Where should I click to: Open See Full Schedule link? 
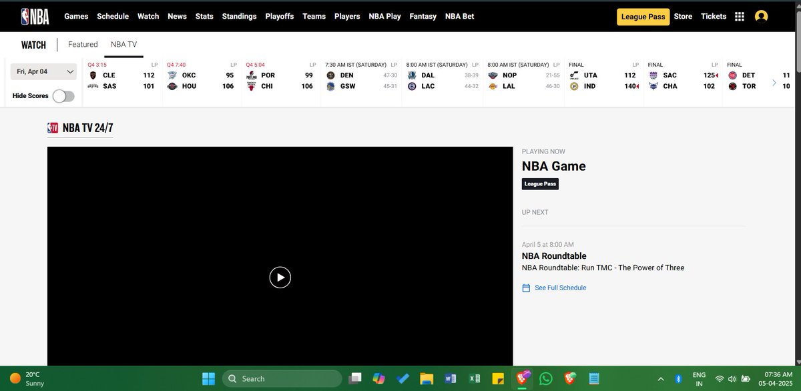coord(560,288)
